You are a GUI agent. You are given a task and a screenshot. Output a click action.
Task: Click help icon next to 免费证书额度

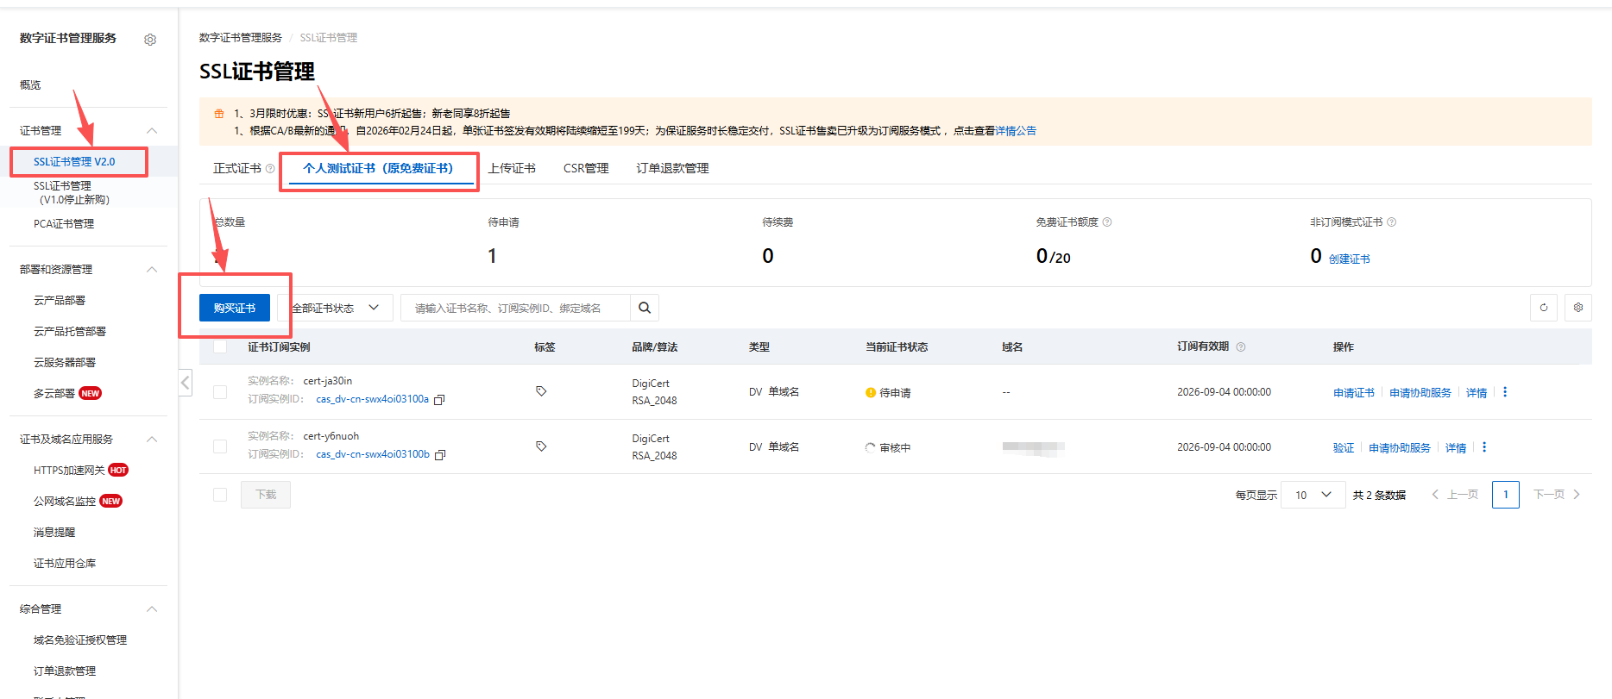coord(1107,222)
